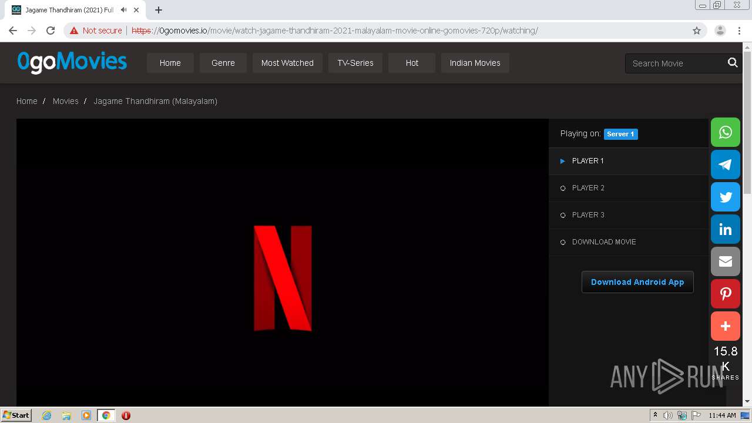Image resolution: width=752 pixels, height=423 pixels.
Task: Mute the tab audio speaker icon
Action: click(123, 10)
